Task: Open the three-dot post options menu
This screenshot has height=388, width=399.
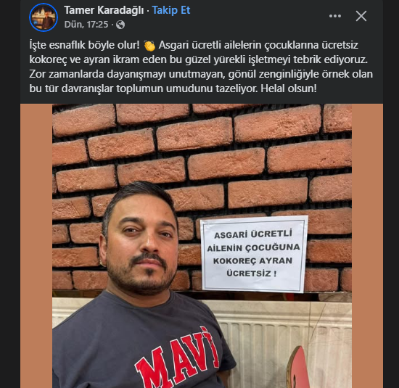Action: pyautogui.click(x=335, y=16)
